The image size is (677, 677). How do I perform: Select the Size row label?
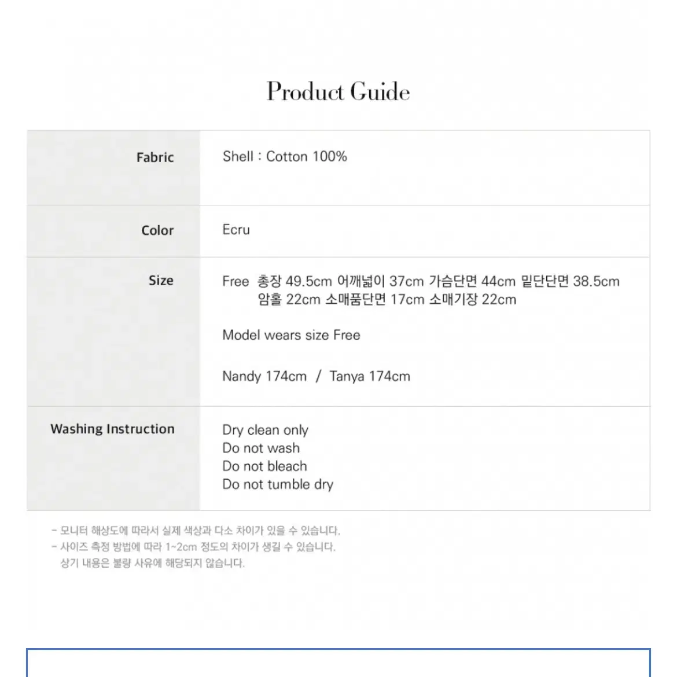pyautogui.click(x=161, y=280)
